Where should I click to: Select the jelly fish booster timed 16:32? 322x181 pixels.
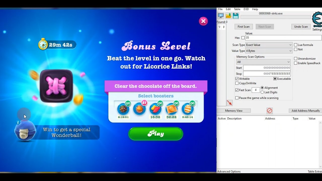click(155, 109)
